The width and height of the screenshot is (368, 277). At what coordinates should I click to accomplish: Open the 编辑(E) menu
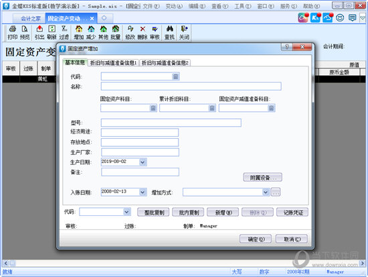pyautogui.click(x=197, y=6)
